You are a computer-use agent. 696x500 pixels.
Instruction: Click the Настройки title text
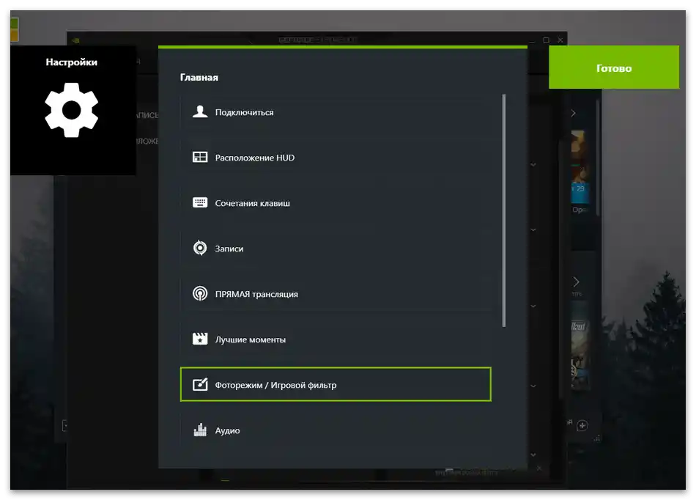(72, 62)
